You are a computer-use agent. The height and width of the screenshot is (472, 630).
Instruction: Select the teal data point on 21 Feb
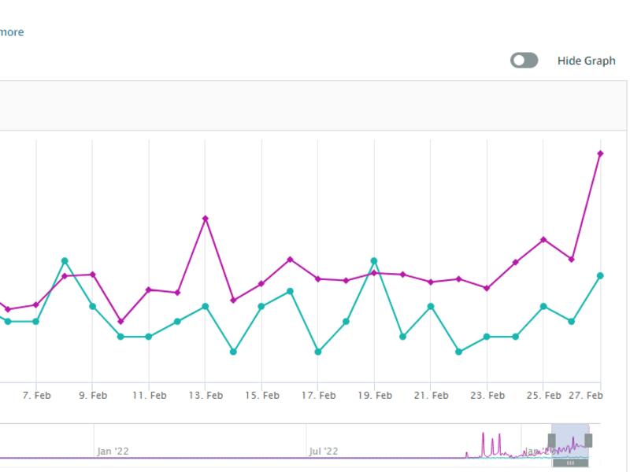431,307
